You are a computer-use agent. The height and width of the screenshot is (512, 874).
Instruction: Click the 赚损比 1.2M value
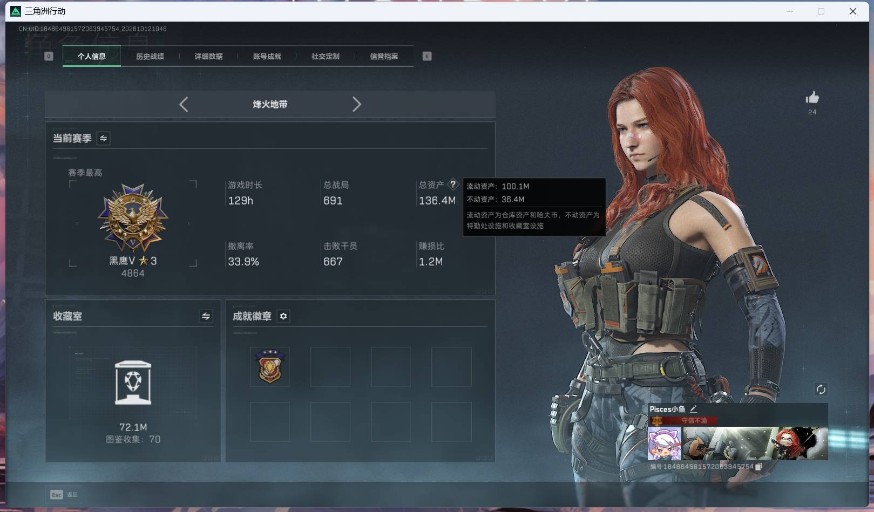[431, 262]
